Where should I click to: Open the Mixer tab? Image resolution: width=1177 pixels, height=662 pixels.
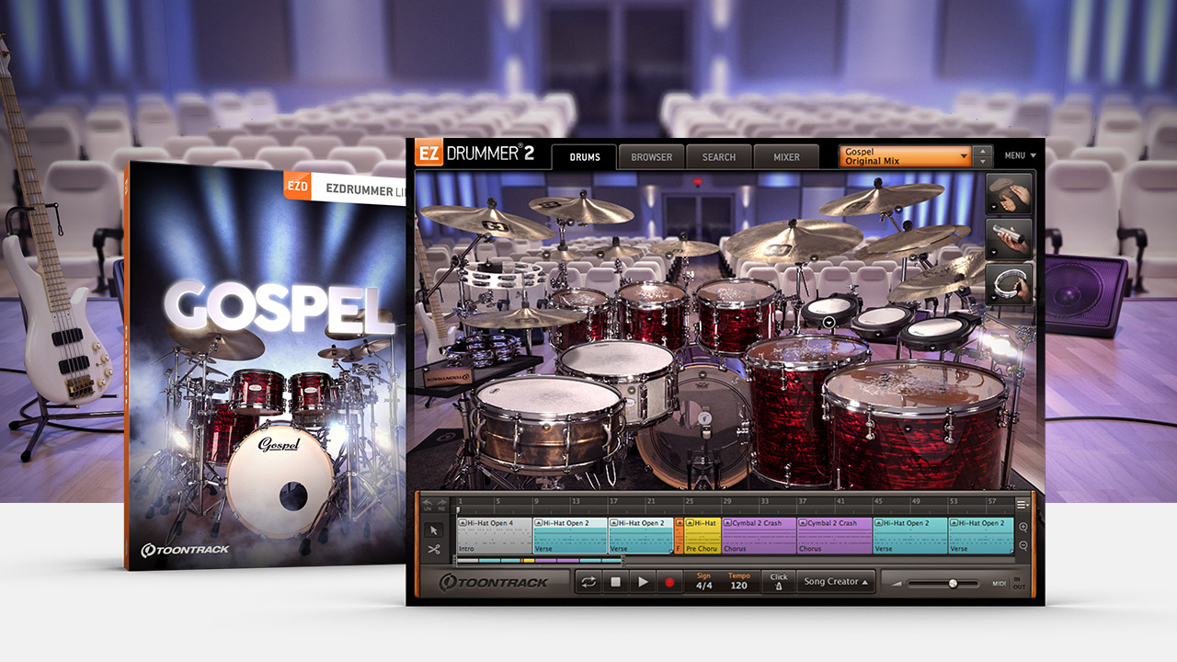(x=786, y=157)
